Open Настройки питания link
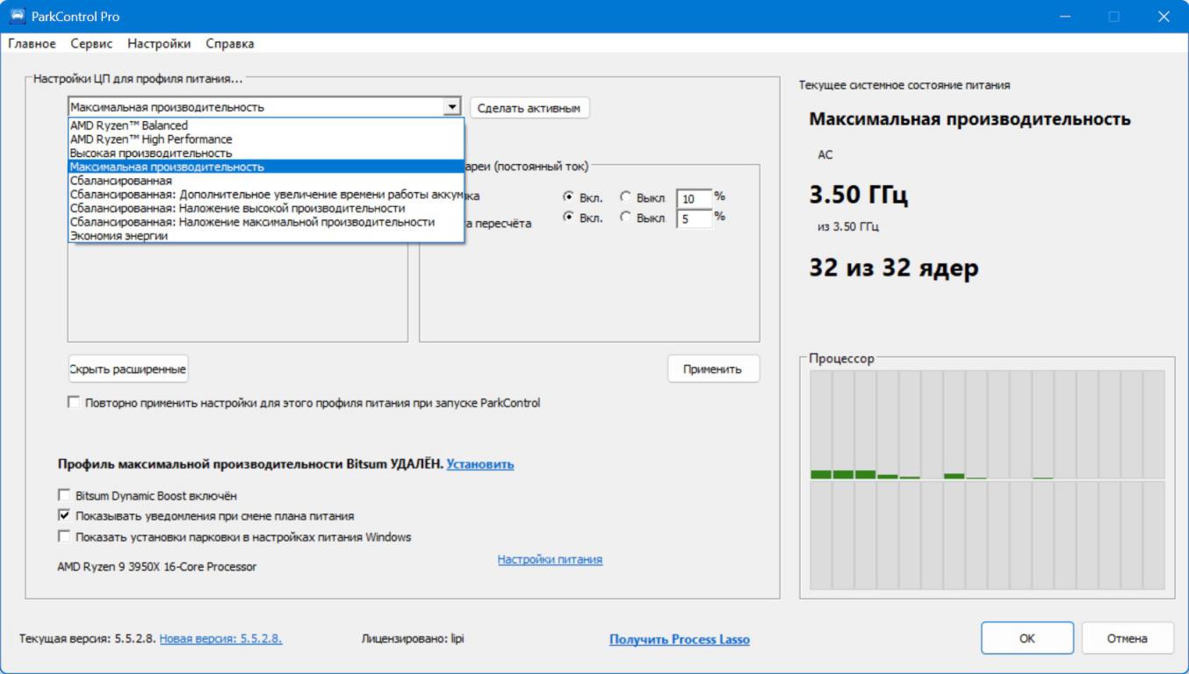 tap(550, 559)
